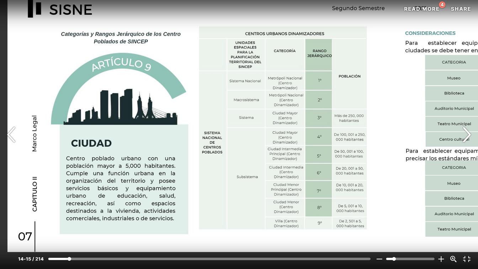Click the rank '1°' cell
This screenshot has width=478, height=269.
click(319, 81)
